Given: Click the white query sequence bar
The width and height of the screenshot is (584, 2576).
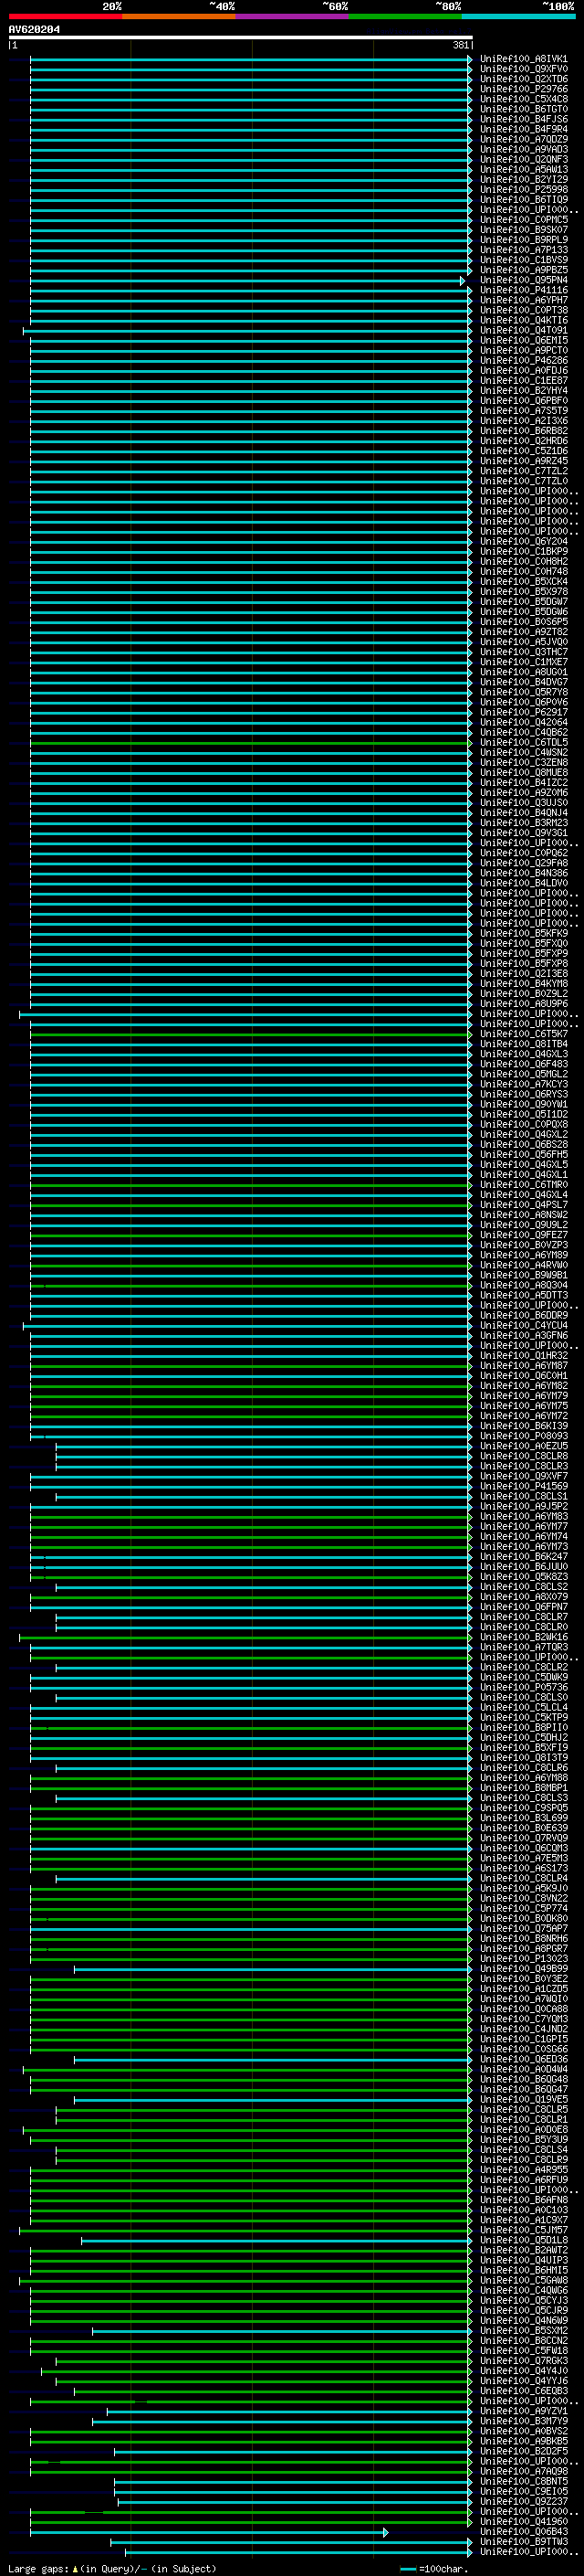Looking at the screenshot, I should [x=240, y=38].
